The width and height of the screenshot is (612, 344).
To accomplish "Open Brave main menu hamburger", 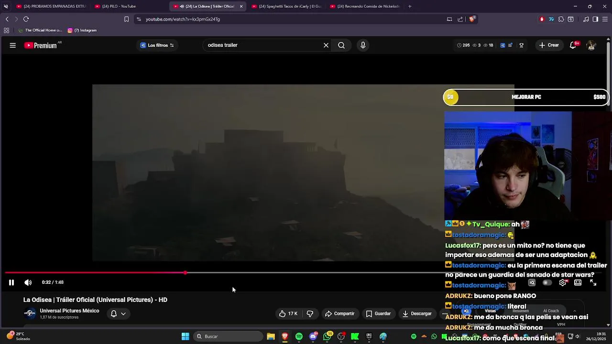I will click(605, 19).
